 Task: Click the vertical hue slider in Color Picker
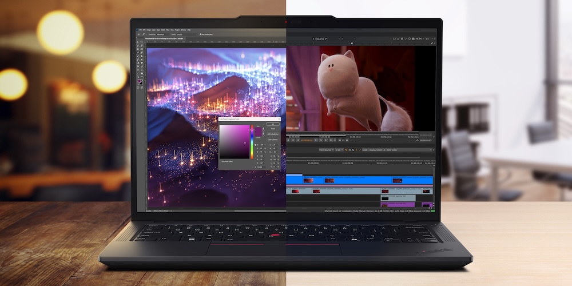click(252, 142)
